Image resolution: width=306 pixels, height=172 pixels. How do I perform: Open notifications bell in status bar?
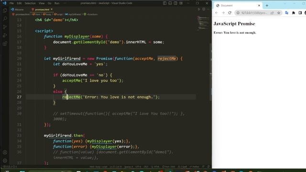pyautogui.click(x=208, y=167)
